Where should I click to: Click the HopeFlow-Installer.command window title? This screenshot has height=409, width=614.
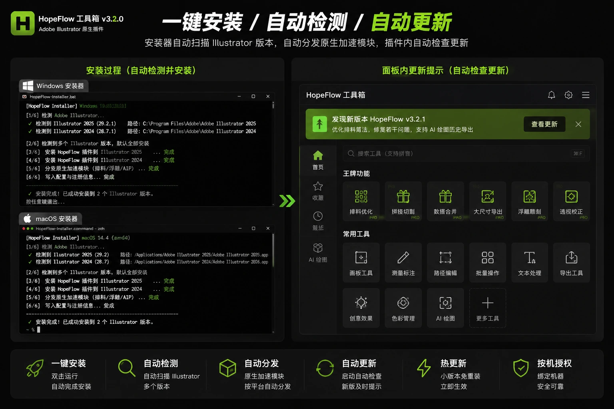70,228
